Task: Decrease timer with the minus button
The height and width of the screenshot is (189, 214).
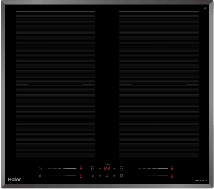Action: 100,168
